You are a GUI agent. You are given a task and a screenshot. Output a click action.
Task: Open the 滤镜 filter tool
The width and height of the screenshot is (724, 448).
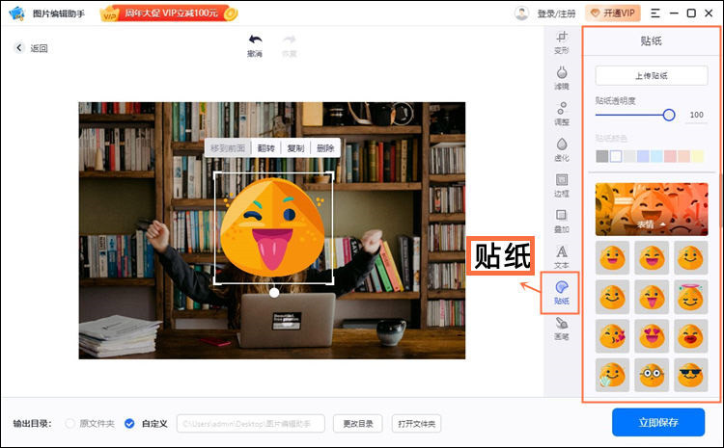[x=561, y=77]
